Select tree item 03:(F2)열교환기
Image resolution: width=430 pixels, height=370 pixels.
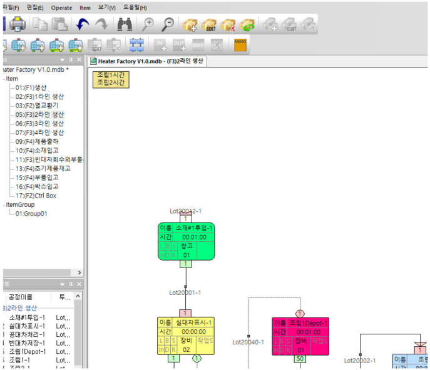pyautogui.click(x=37, y=106)
